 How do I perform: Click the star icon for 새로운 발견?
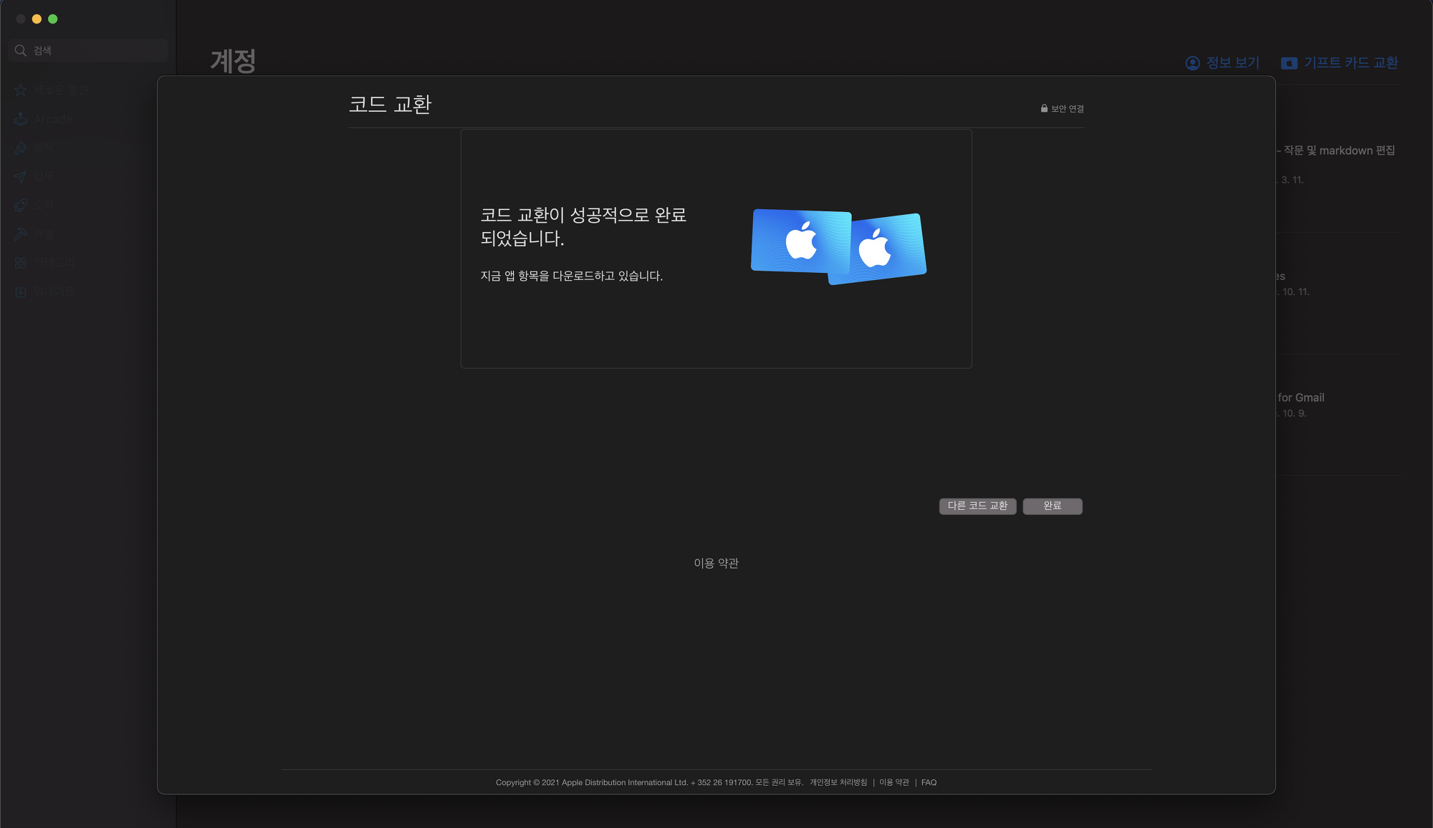click(x=21, y=90)
